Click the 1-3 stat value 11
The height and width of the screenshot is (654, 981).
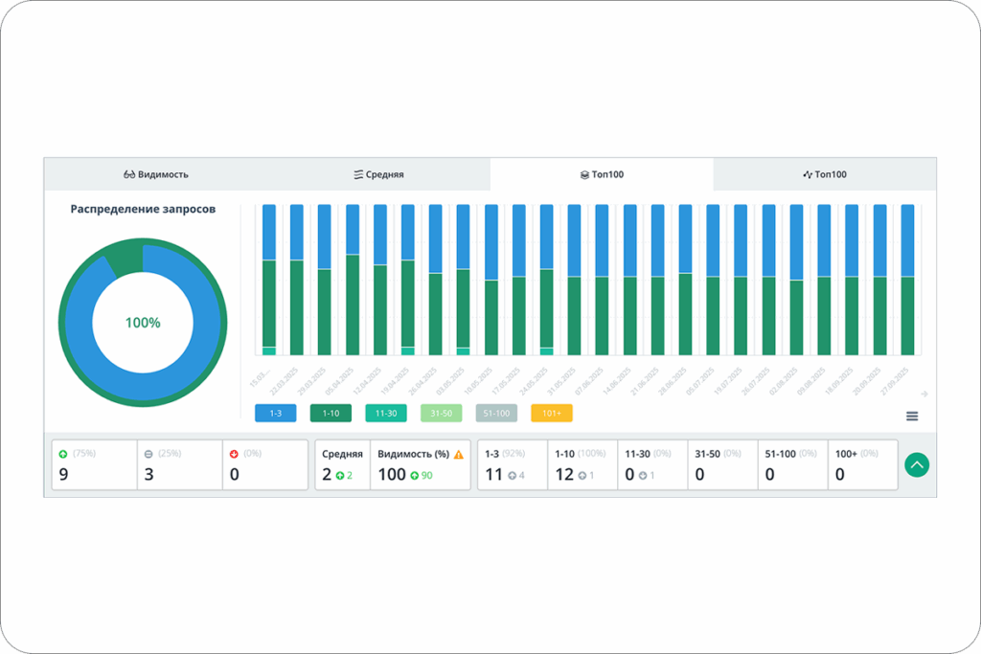coord(494,475)
